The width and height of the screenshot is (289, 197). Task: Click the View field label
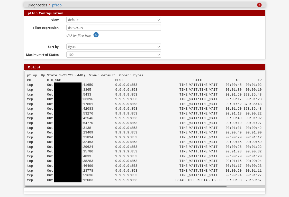click(x=55, y=20)
